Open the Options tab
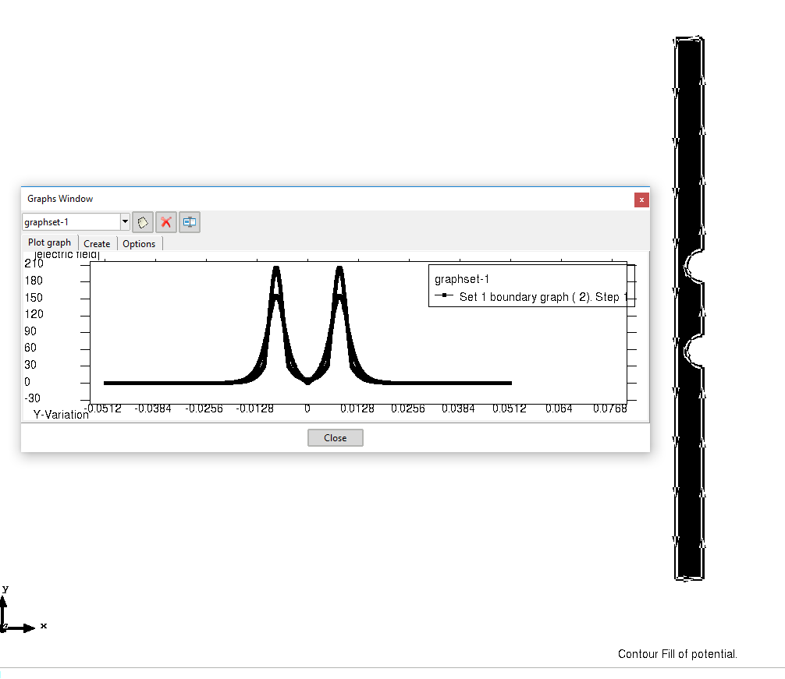The width and height of the screenshot is (785, 679). [139, 243]
